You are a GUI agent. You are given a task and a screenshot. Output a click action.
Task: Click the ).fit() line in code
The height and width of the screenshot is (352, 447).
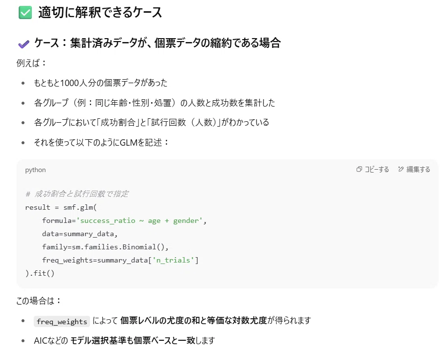pos(40,273)
